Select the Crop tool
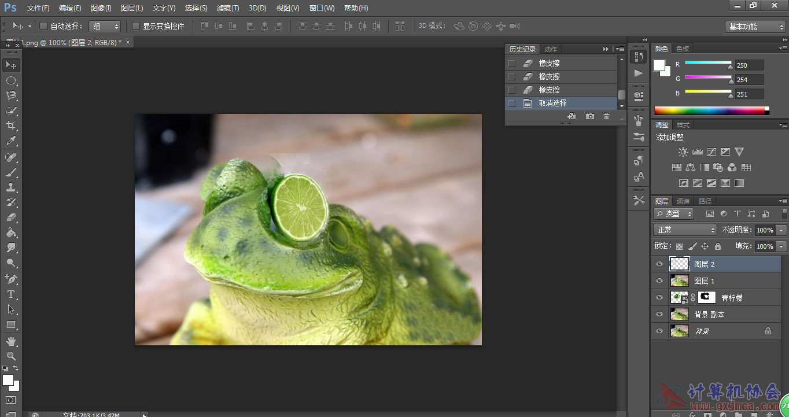This screenshot has width=789, height=417. [11, 126]
